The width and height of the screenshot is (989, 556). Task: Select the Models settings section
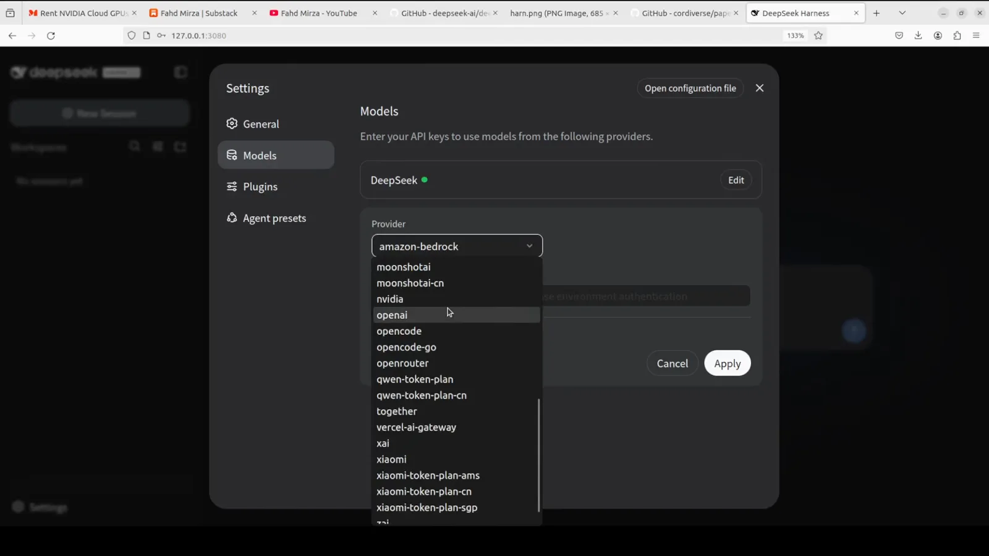(x=276, y=155)
